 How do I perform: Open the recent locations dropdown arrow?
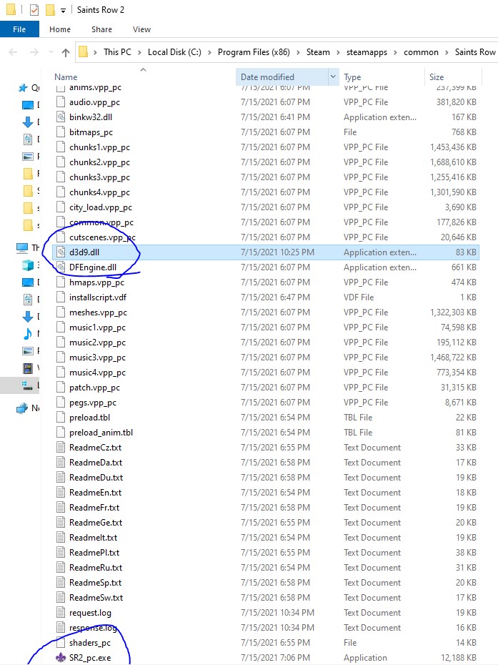point(51,52)
